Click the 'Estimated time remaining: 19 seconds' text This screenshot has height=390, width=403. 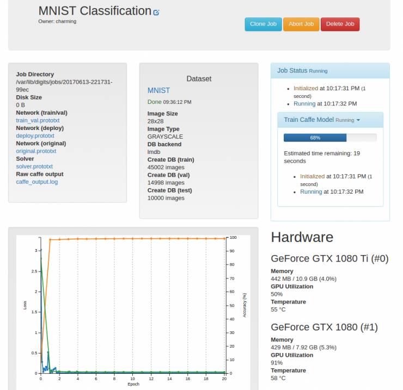(x=322, y=157)
